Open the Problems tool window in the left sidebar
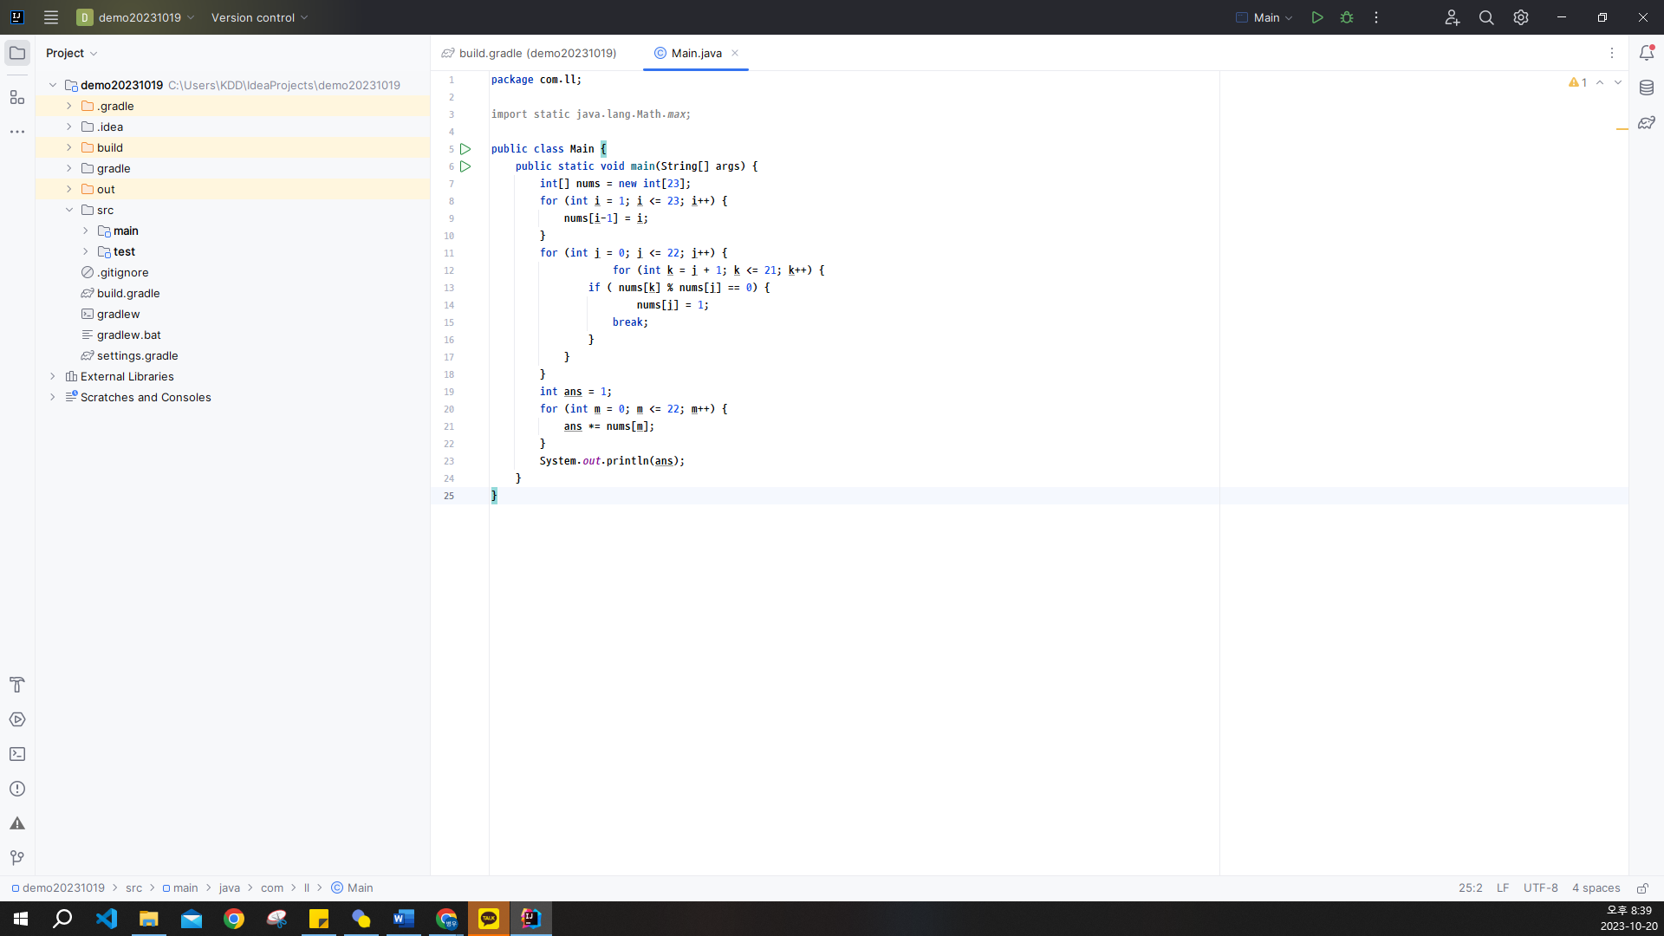Screen dimensions: 1664x936 coord(17,789)
